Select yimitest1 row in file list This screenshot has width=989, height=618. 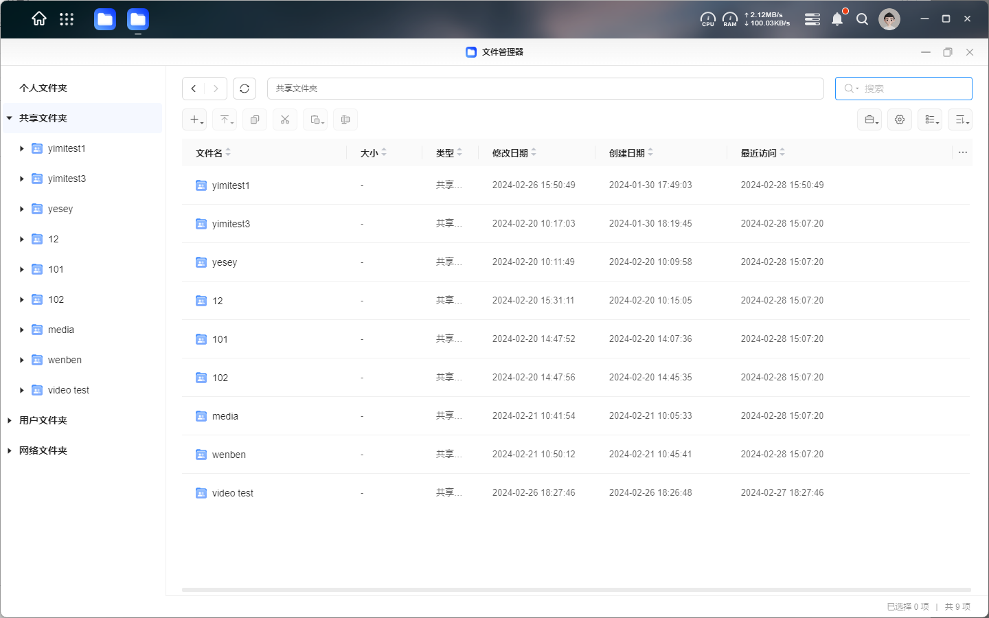coord(576,185)
